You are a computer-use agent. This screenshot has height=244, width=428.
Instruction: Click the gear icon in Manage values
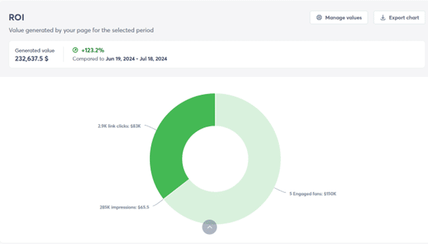tap(319, 18)
